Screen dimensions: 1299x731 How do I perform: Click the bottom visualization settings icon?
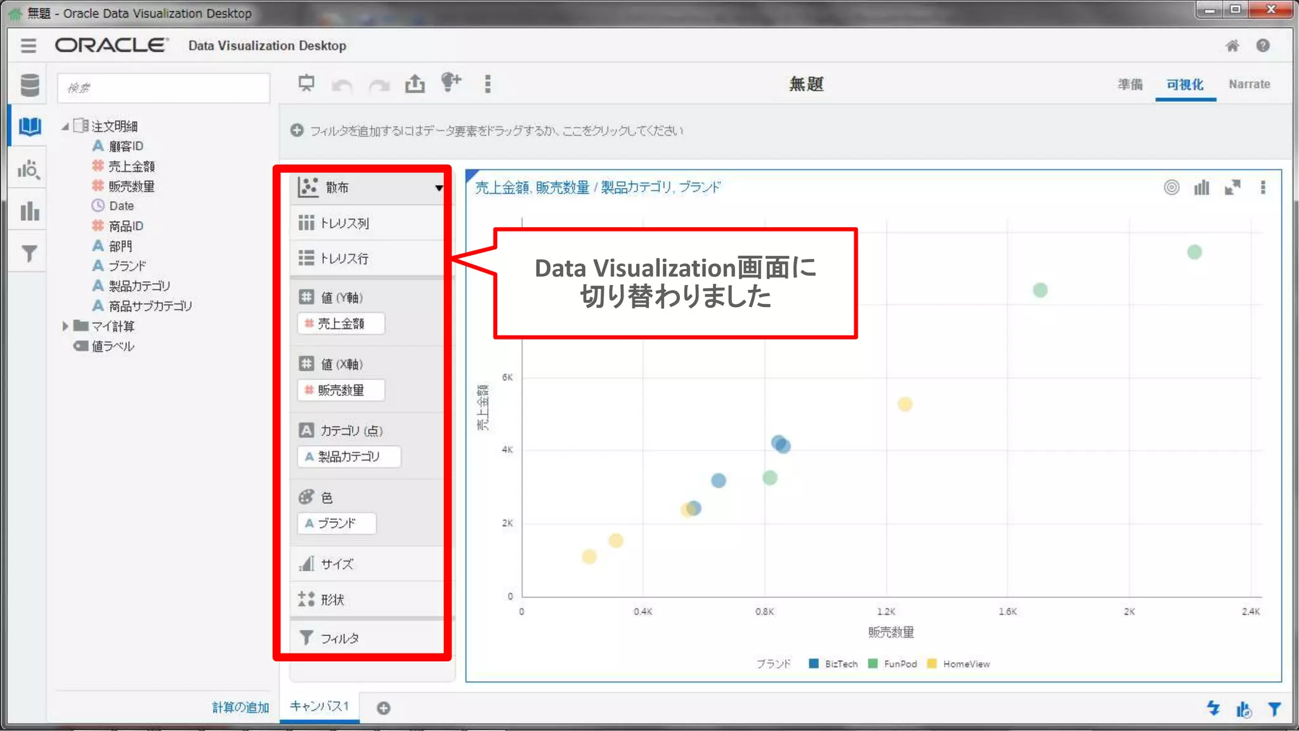1244,709
